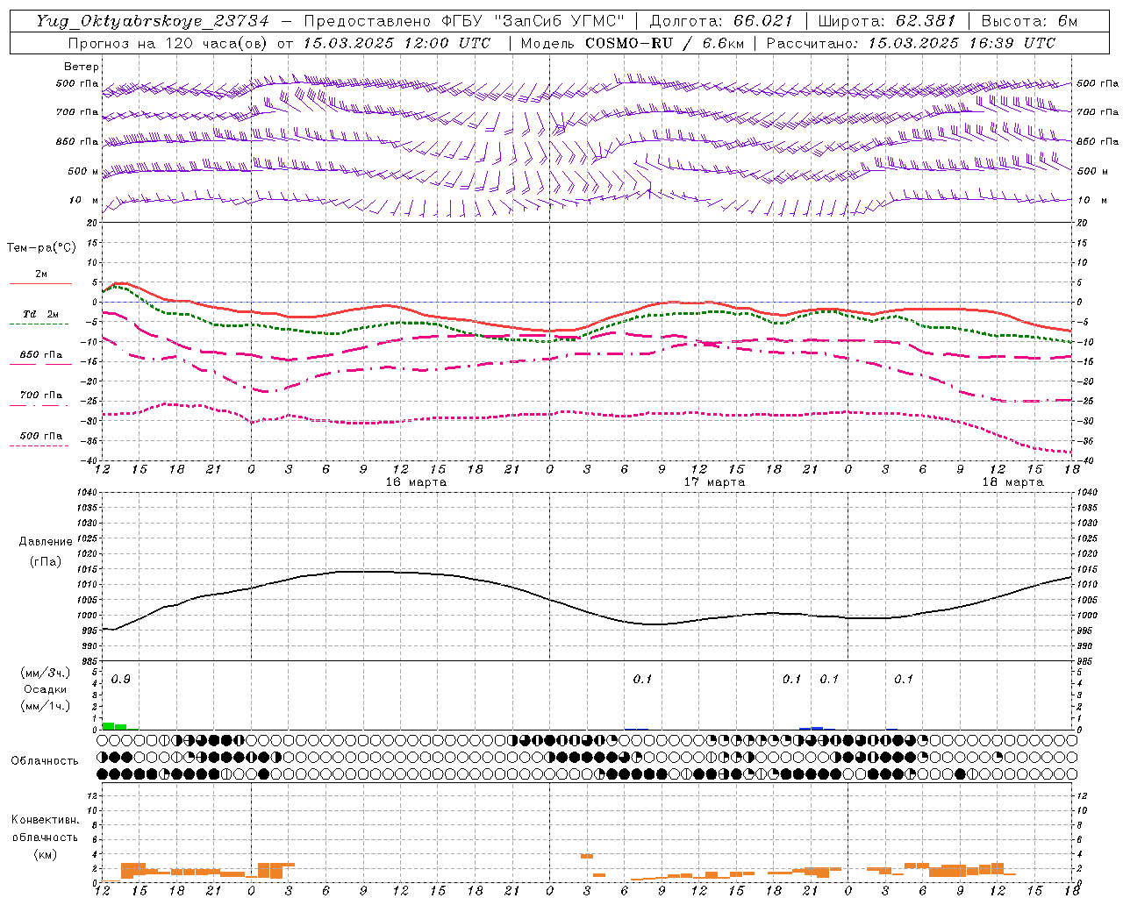Click the (км) convective height unit

click(x=45, y=853)
